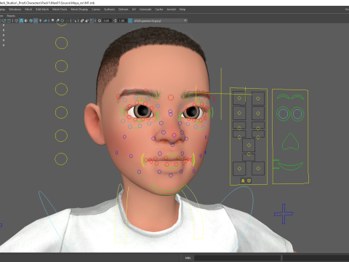
Task: Toggle X-ray display icon
Action: point(82,20)
